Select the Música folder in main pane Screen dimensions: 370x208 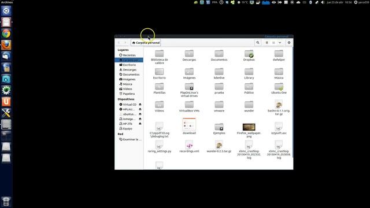tap(279, 73)
